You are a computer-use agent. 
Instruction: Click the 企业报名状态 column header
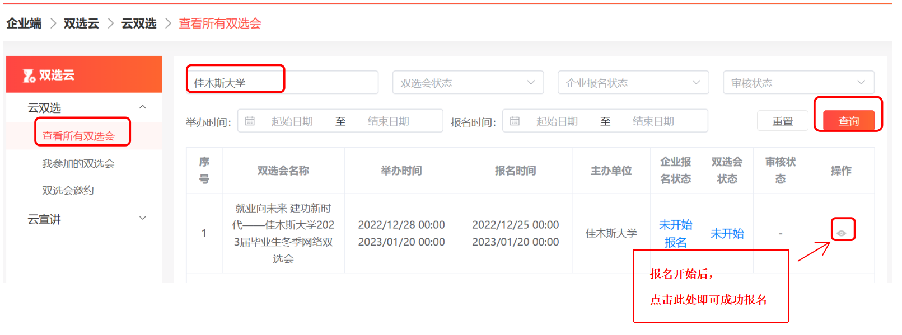click(676, 171)
